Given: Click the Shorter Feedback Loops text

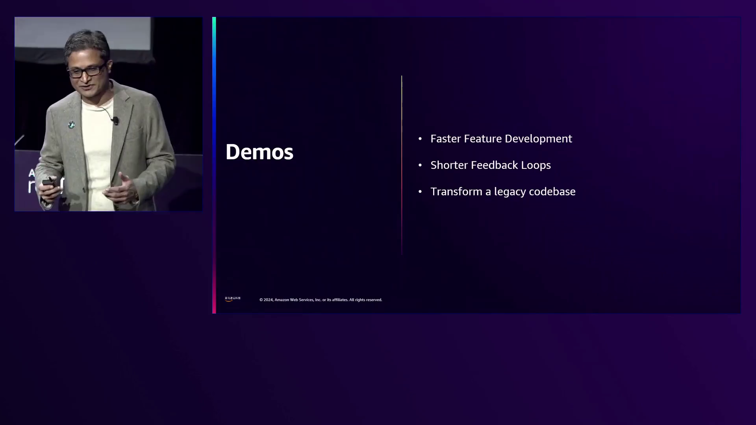Looking at the screenshot, I should click(x=490, y=165).
